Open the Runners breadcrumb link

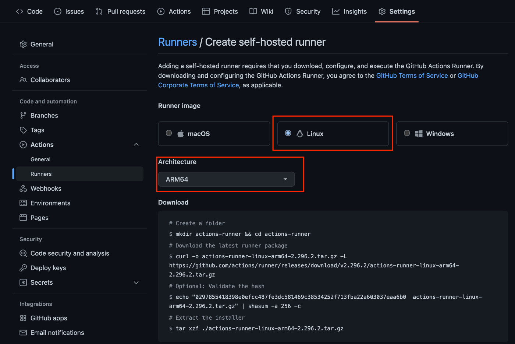(178, 42)
